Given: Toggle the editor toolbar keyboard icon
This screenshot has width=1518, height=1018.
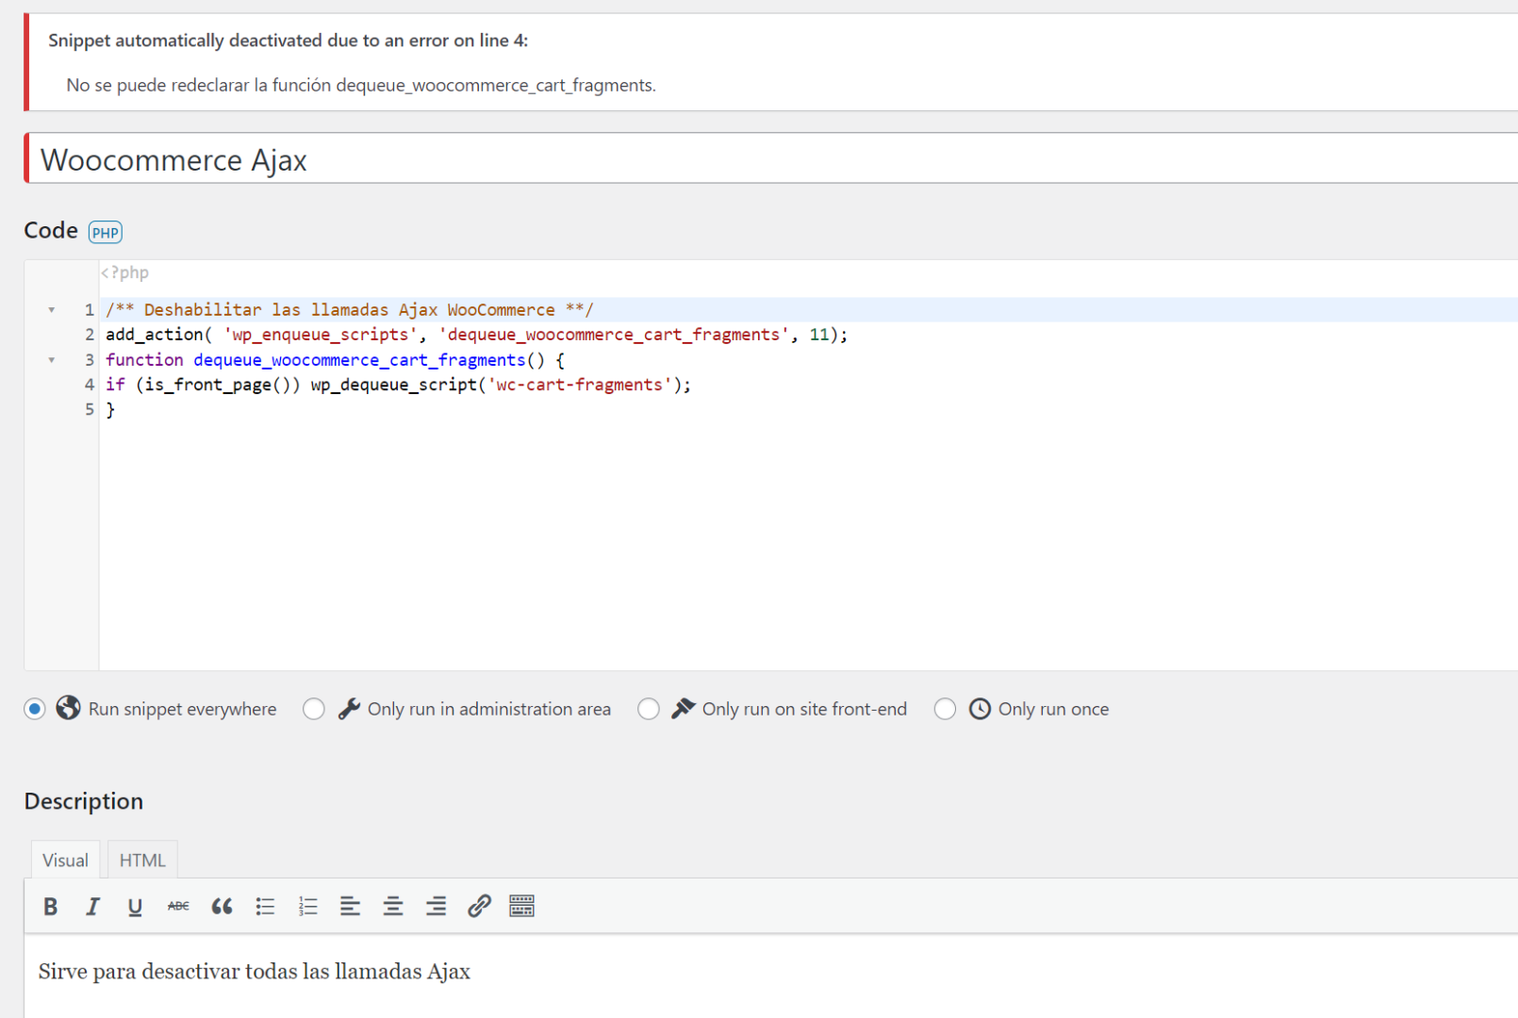Looking at the screenshot, I should 521,907.
